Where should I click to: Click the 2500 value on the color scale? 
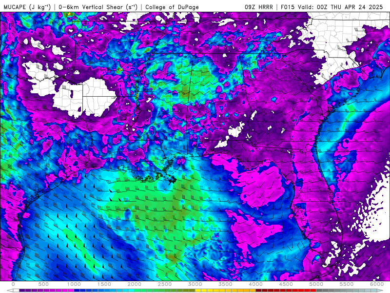[165, 284]
